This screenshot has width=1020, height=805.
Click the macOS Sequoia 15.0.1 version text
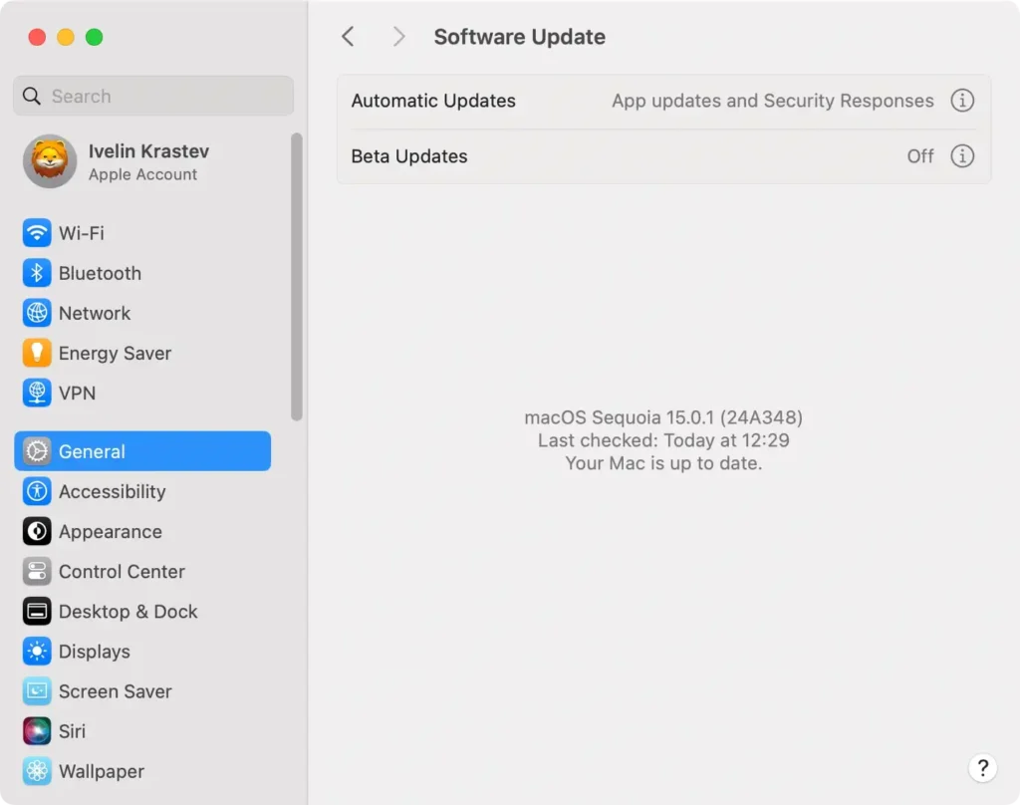tap(663, 417)
